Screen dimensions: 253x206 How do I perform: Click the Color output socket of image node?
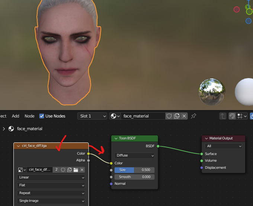coord(89,154)
